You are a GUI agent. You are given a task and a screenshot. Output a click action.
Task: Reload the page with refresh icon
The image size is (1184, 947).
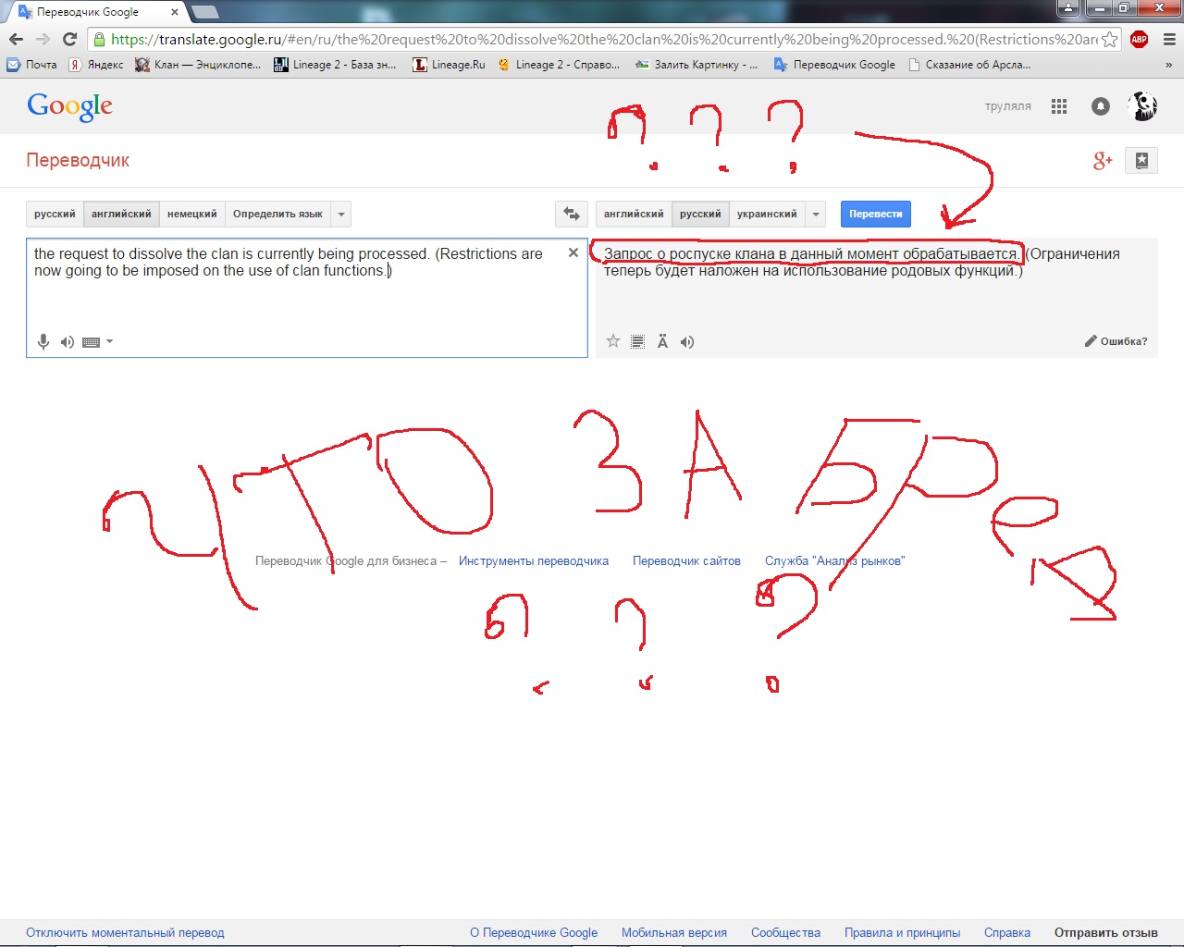coord(69,39)
